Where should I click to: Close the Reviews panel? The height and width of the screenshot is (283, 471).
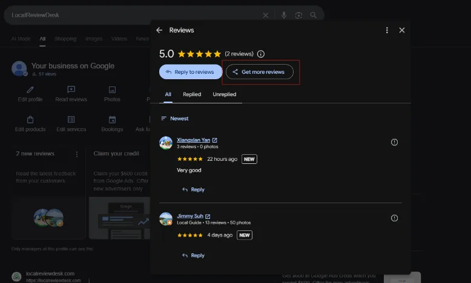(401, 30)
